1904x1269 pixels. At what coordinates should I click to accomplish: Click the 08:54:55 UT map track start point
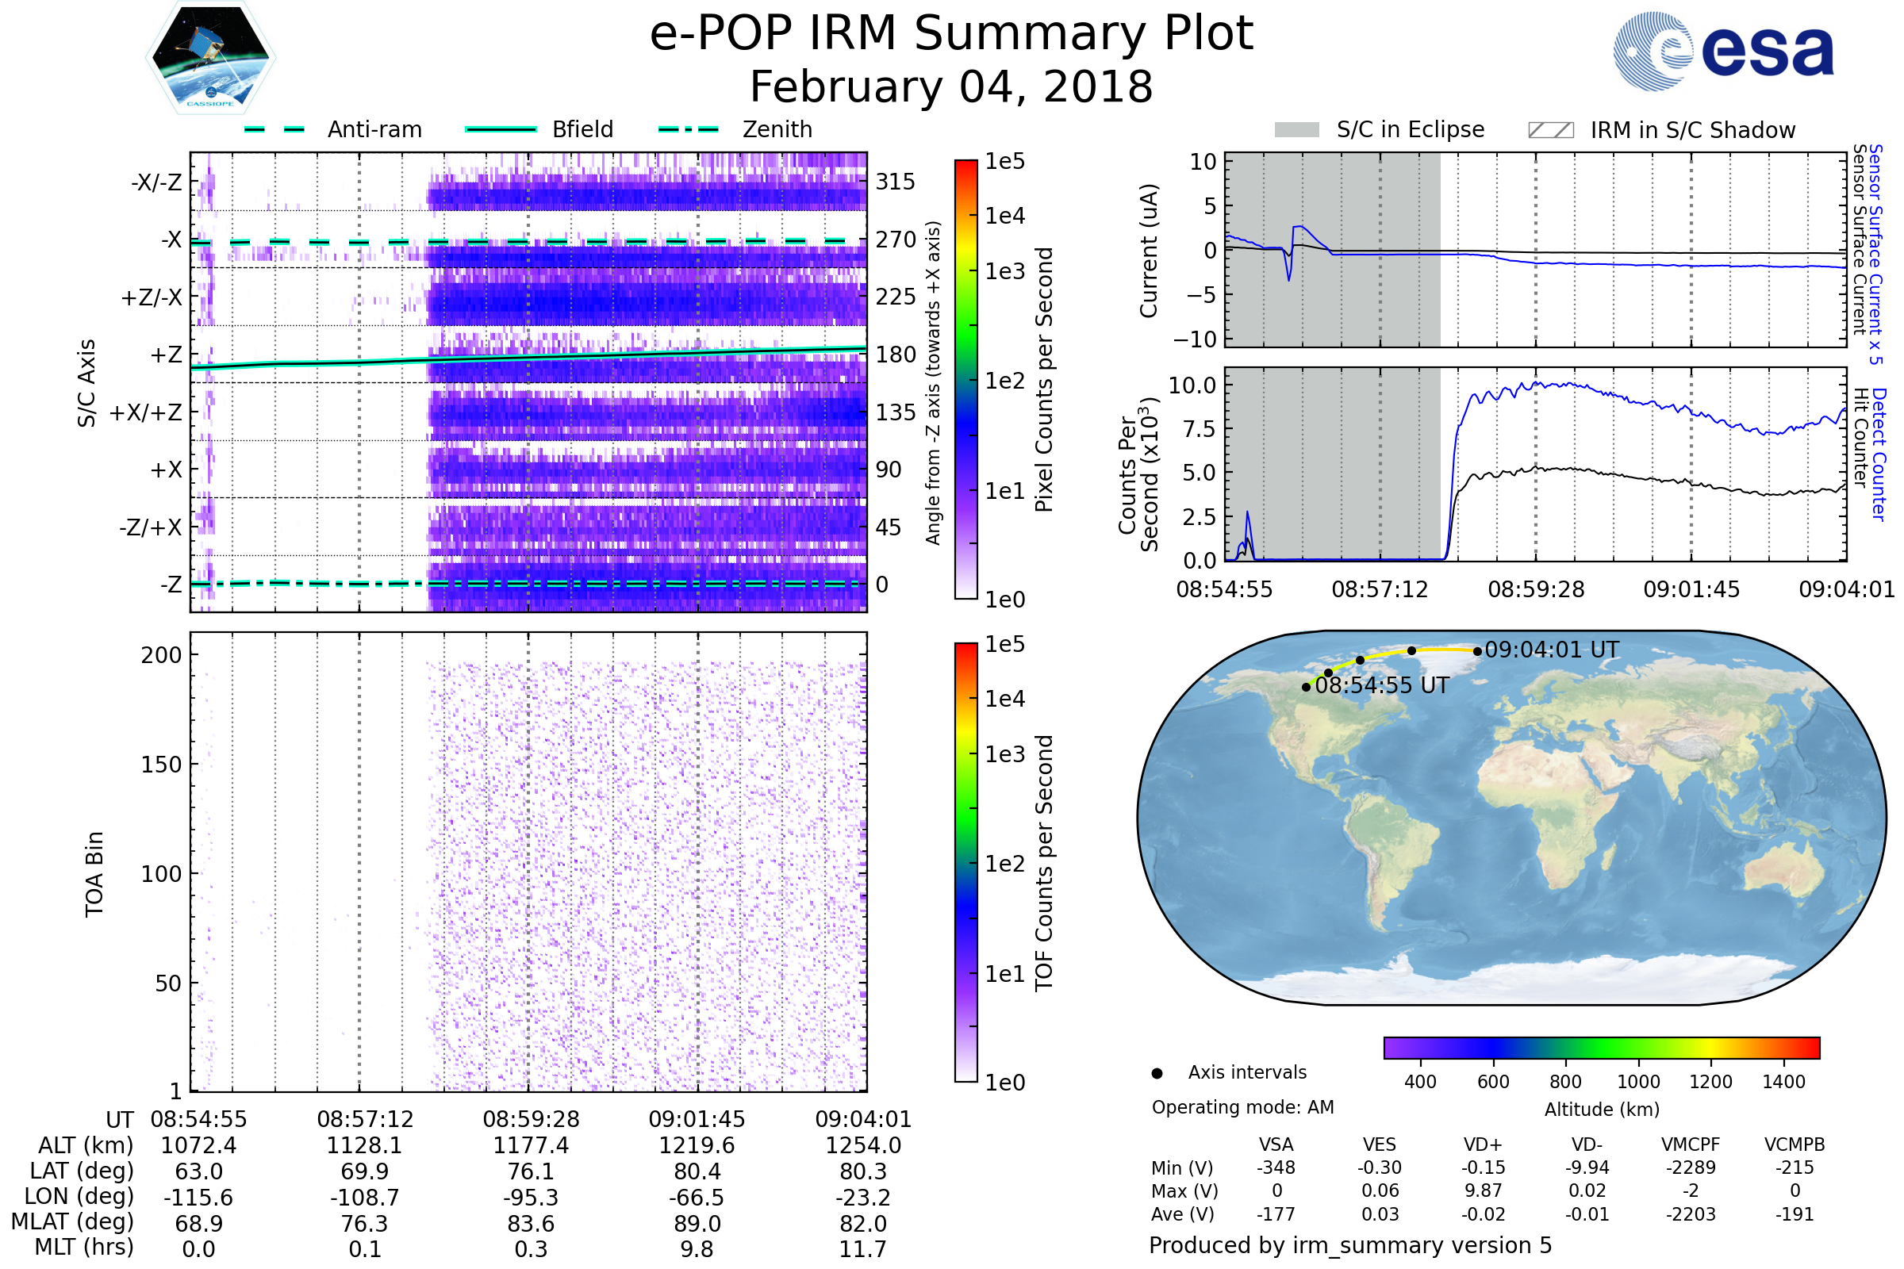(x=1306, y=687)
